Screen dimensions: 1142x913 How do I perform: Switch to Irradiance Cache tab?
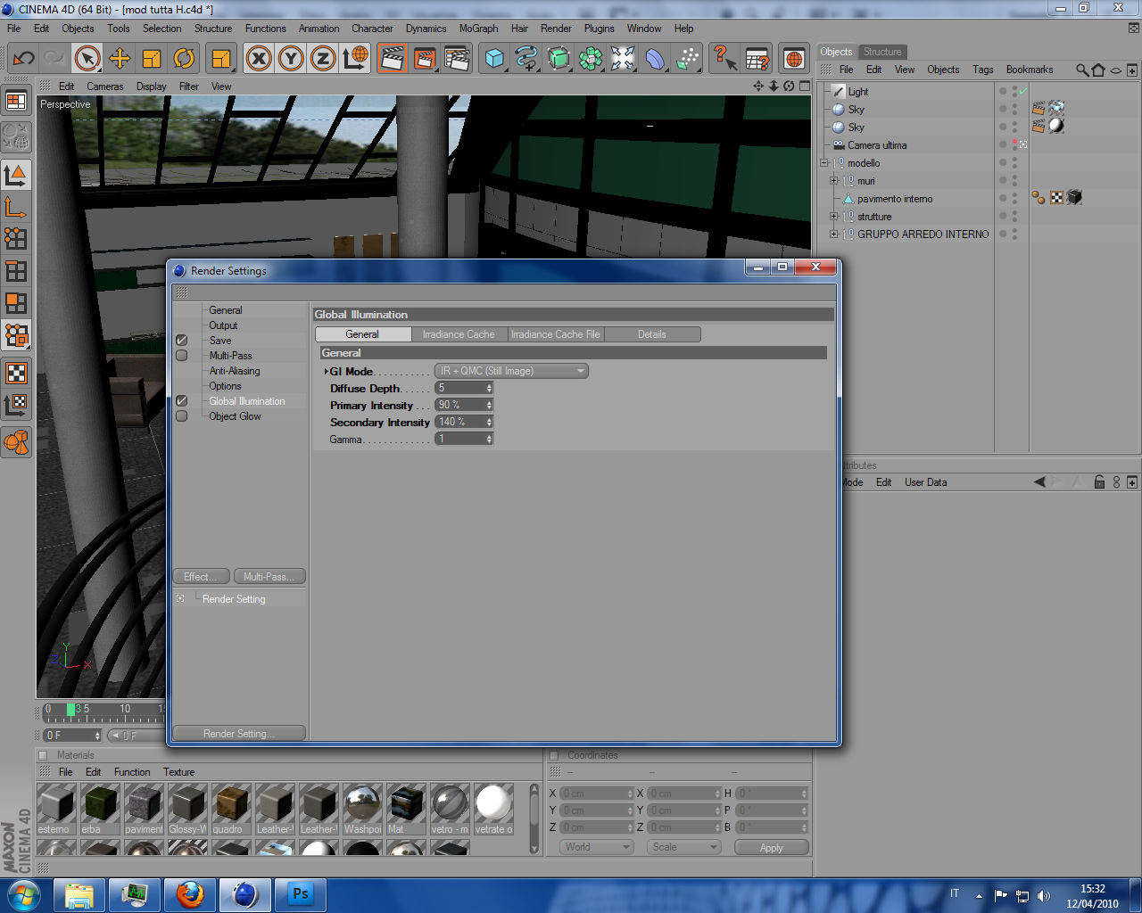[459, 334]
